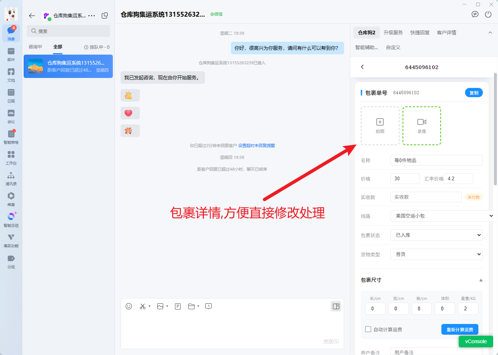Open the 分组 groups sidebar icon

[x=11, y=261]
